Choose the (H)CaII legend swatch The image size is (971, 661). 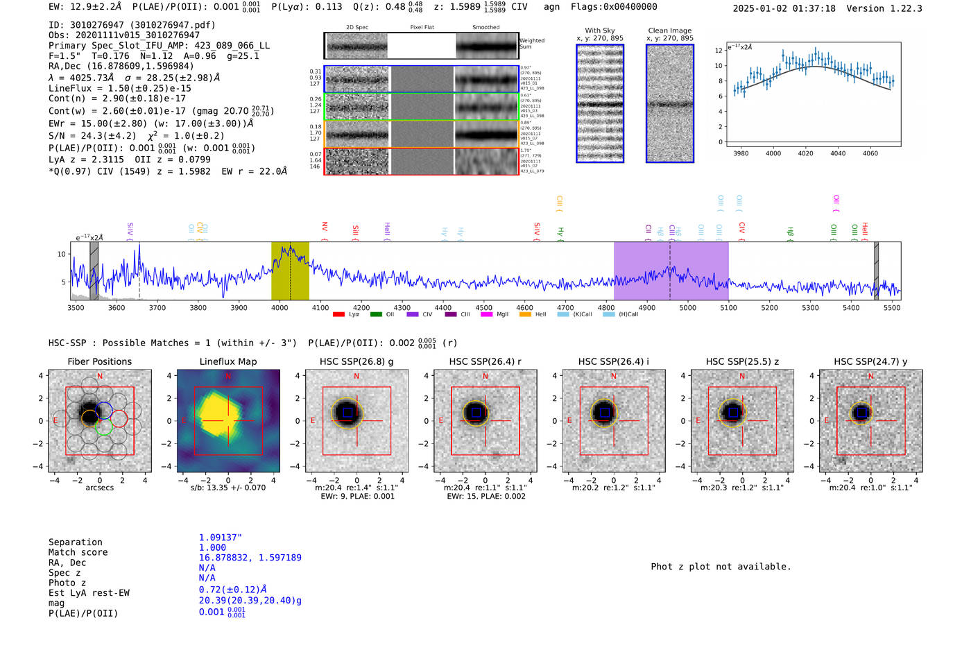tap(609, 314)
